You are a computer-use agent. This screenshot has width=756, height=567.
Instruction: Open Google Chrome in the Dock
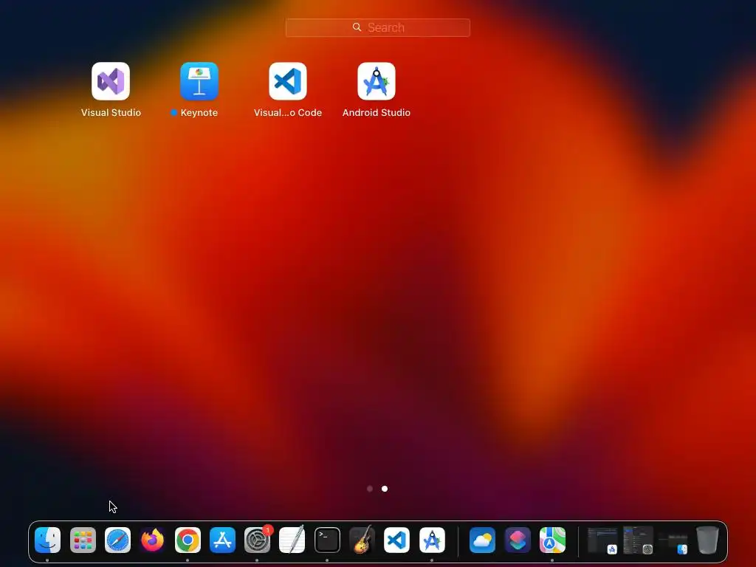point(188,540)
